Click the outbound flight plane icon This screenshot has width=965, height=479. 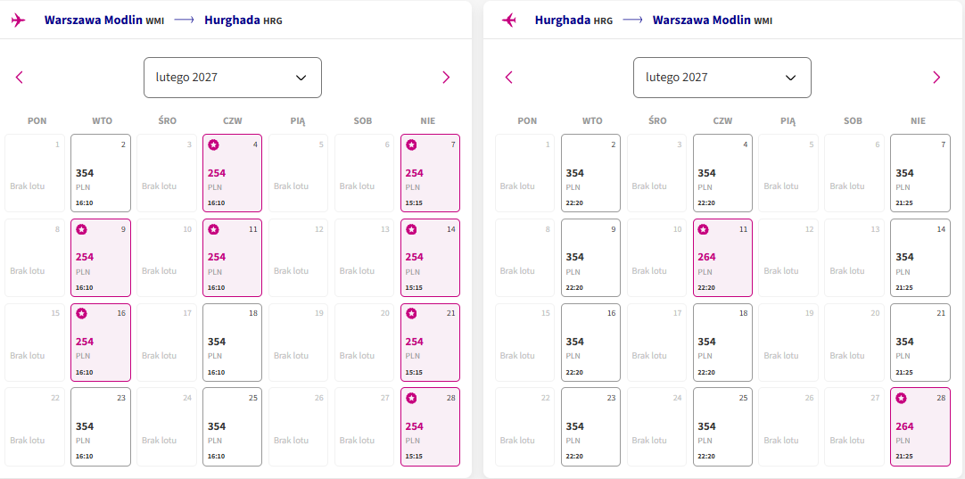[19, 21]
